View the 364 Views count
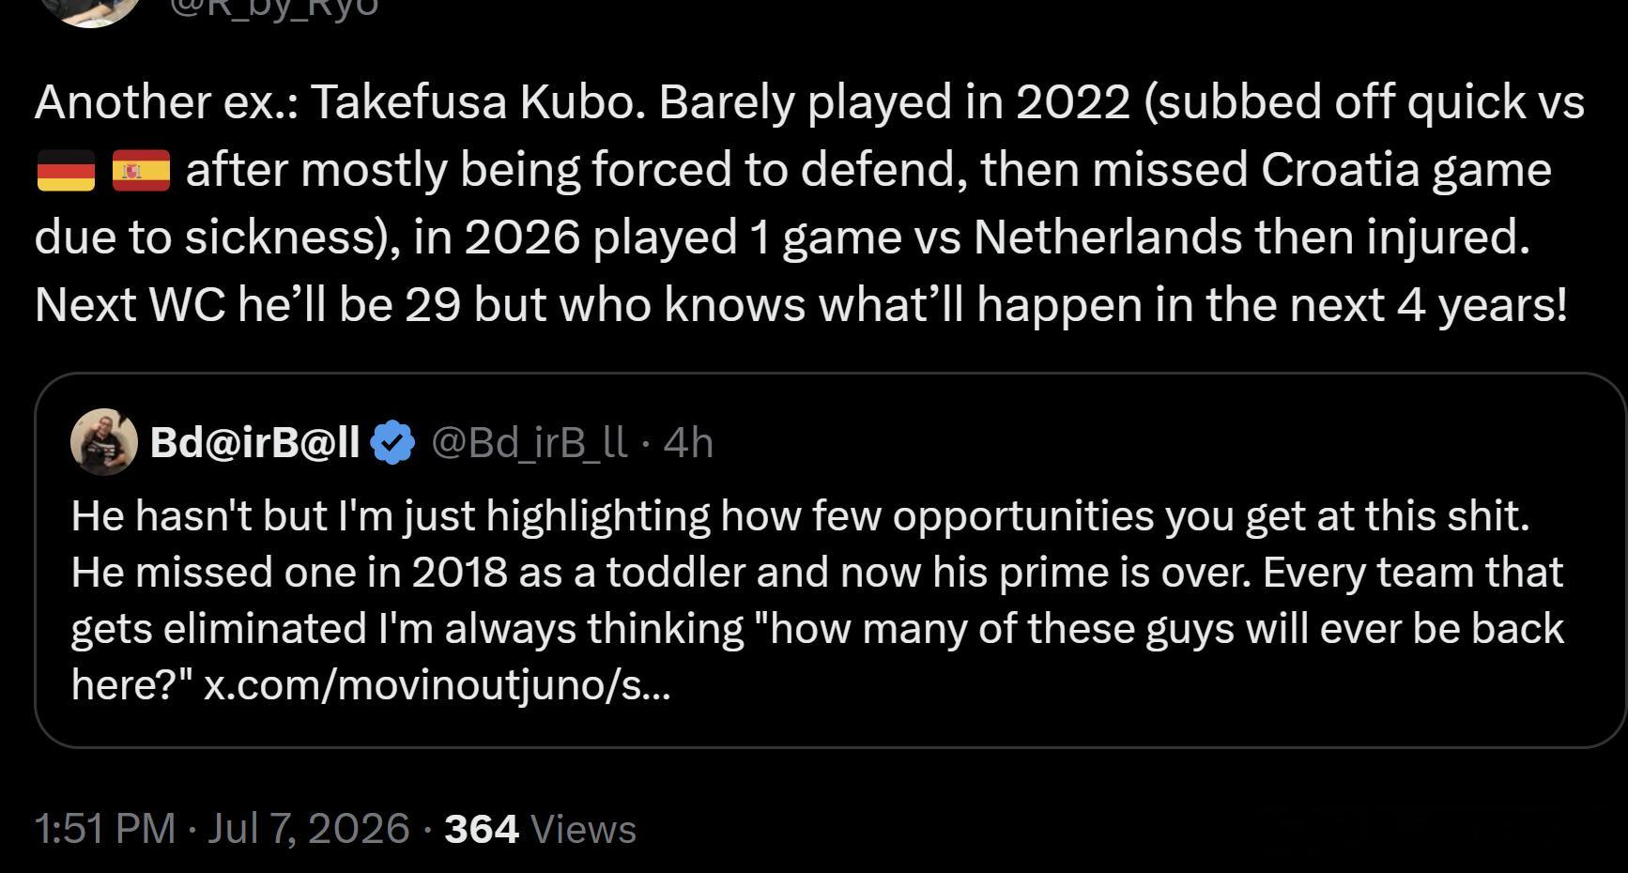1628x873 pixels. point(540,828)
